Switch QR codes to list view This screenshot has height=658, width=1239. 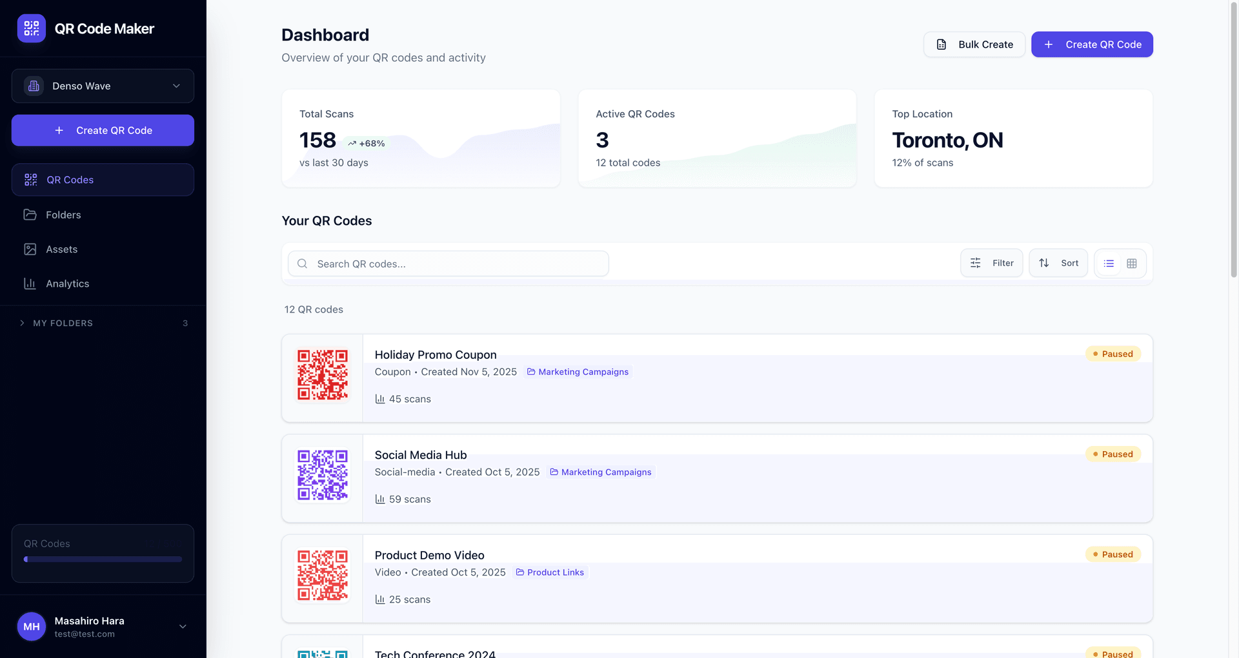(x=1109, y=263)
